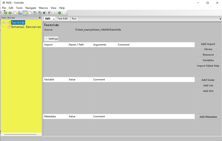The width and height of the screenshot is (222, 141).
Task: Click the highlighted Open Directory folder icon
Action: [x=25, y=13]
